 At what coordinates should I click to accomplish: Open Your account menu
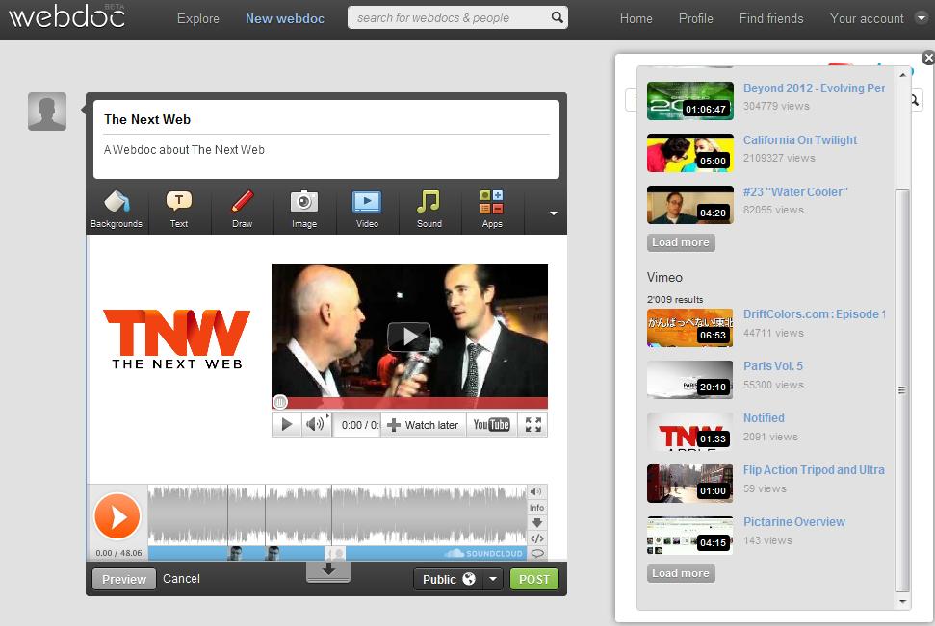(x=867, y=18)
